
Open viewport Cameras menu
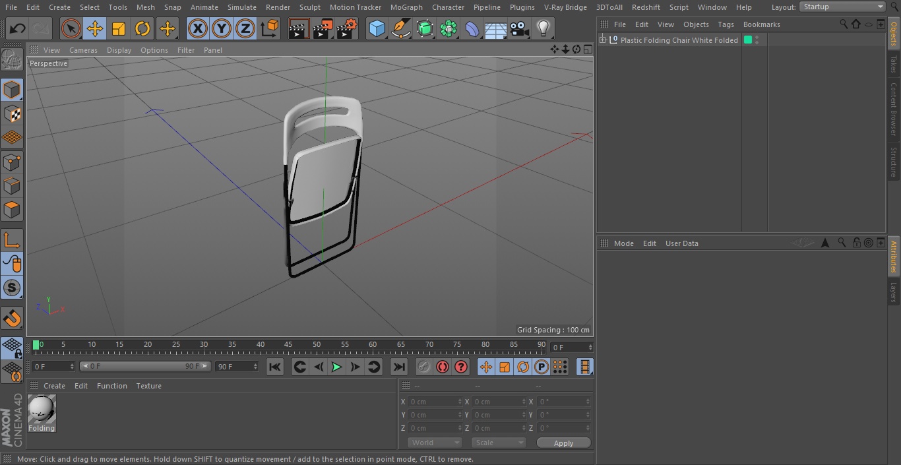pyautogui.click(x=83, y=50)
